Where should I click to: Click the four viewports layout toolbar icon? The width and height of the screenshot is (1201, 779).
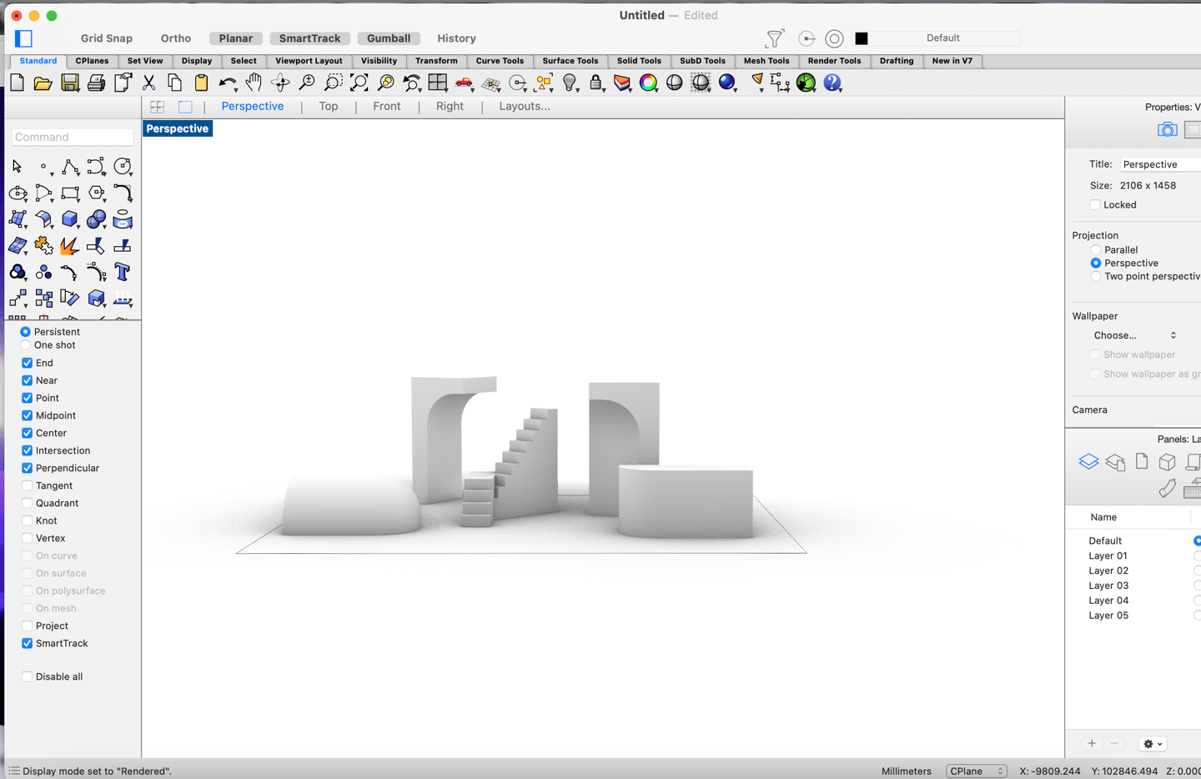pyautogui.click(x=438, y=83)
